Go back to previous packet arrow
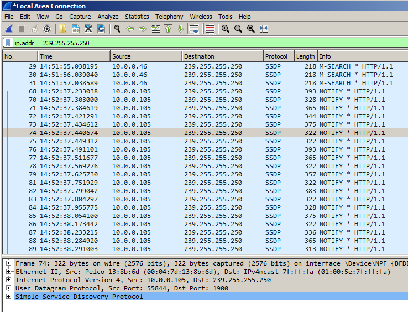408x312 pixels. coord(130,29)
